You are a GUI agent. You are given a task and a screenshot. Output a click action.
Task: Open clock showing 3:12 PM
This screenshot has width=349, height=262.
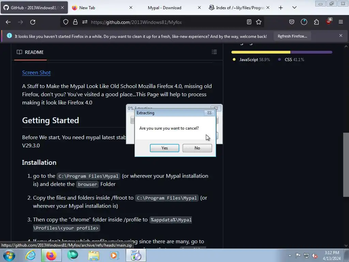[x=332, y=256]
